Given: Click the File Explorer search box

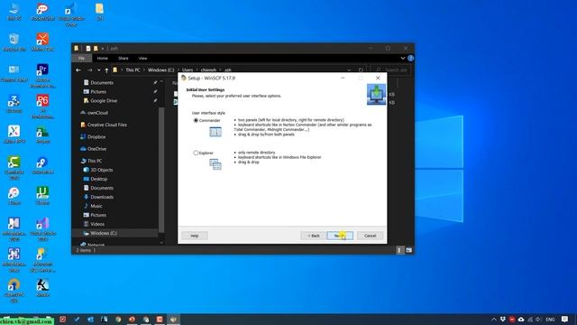Looking at the screenshot, I should pos(391,70).
